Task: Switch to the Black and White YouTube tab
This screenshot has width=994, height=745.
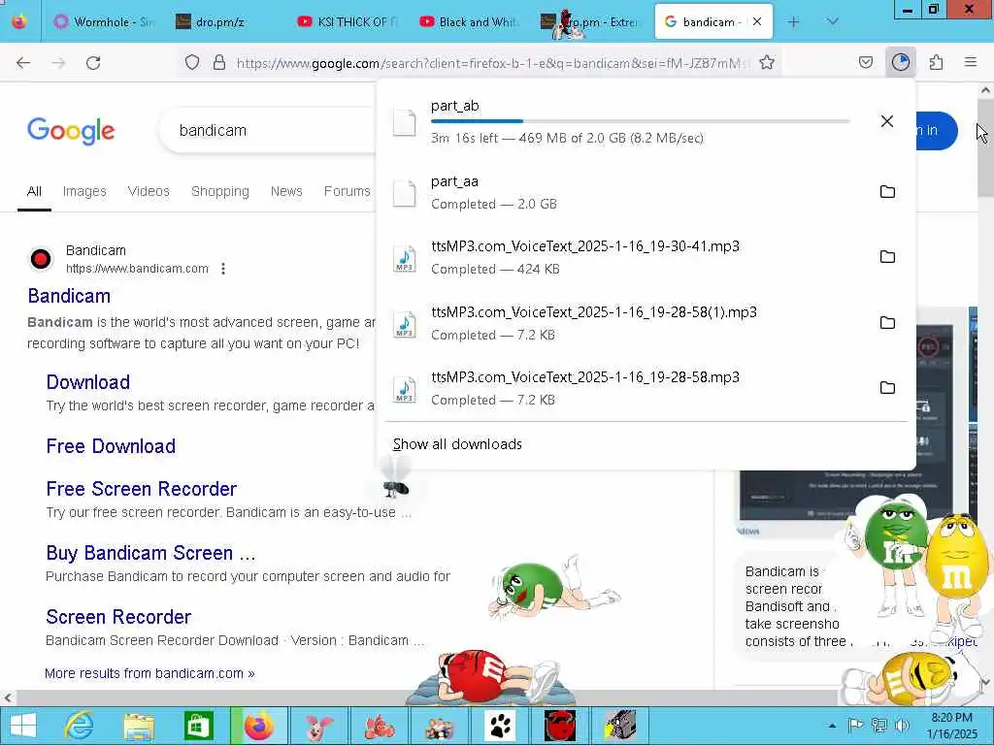Action: (x=469, y=22)
